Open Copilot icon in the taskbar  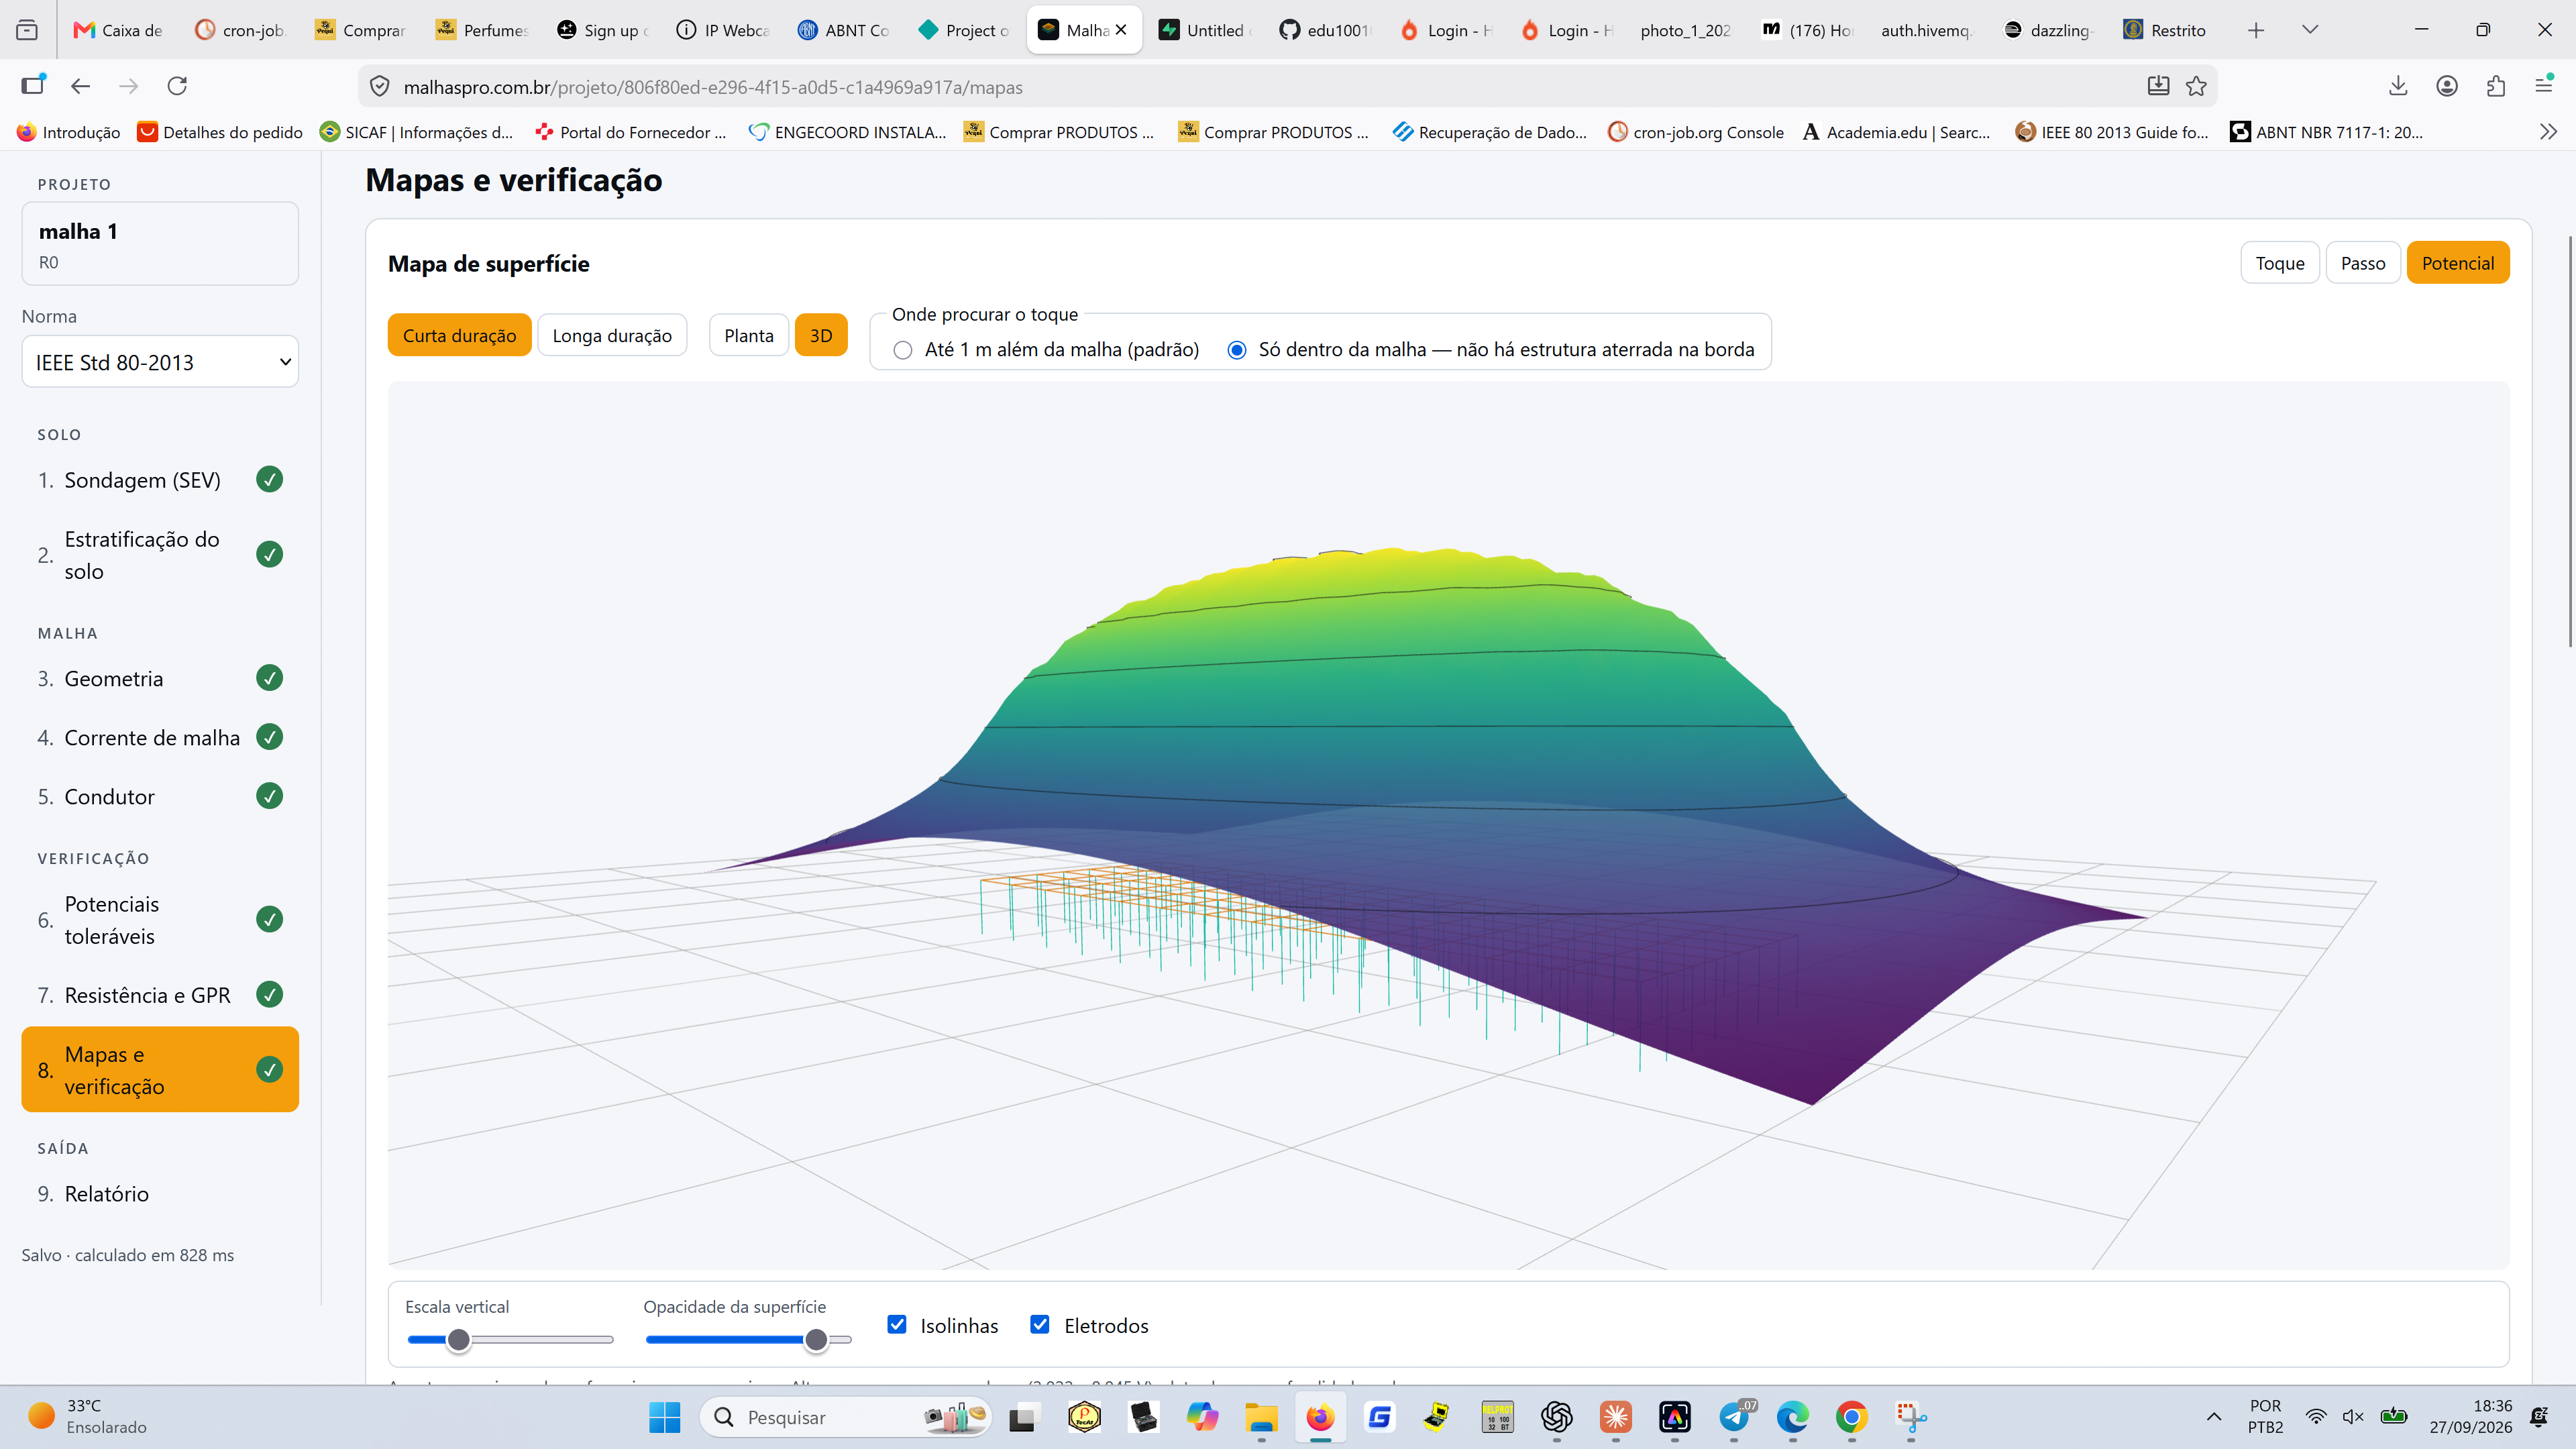pyautogui.click(x=1202, y=1417)
